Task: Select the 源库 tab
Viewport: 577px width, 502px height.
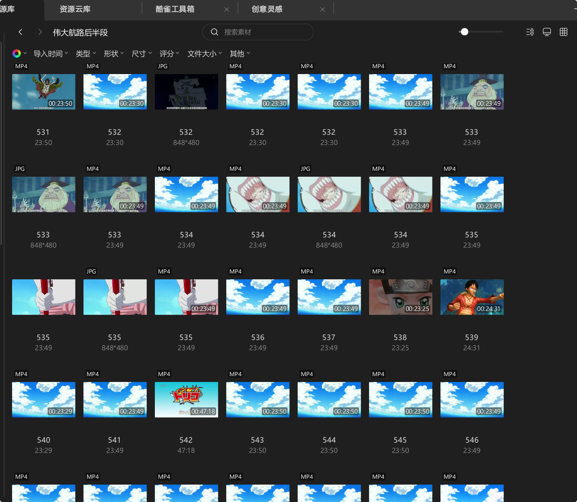Action: pos(8,9)
